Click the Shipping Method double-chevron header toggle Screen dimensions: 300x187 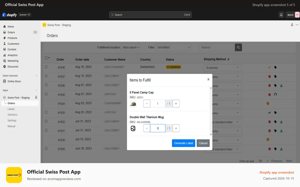228,59
